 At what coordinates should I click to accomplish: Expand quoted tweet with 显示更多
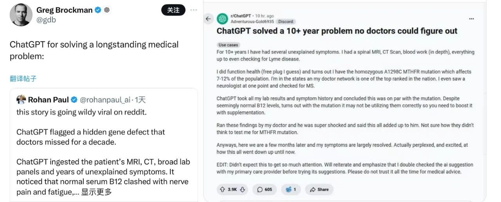[x=96, y=192]
